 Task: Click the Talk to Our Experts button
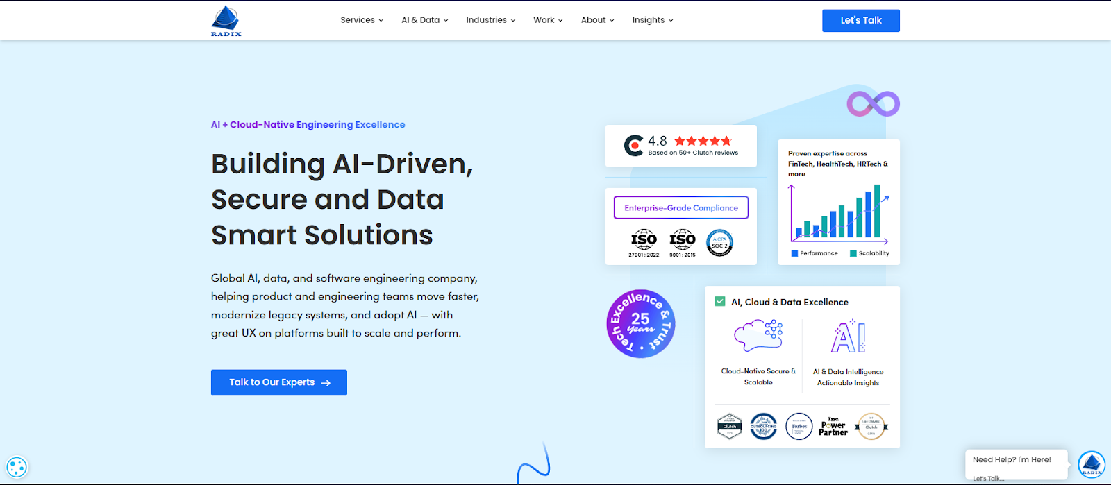279,382
